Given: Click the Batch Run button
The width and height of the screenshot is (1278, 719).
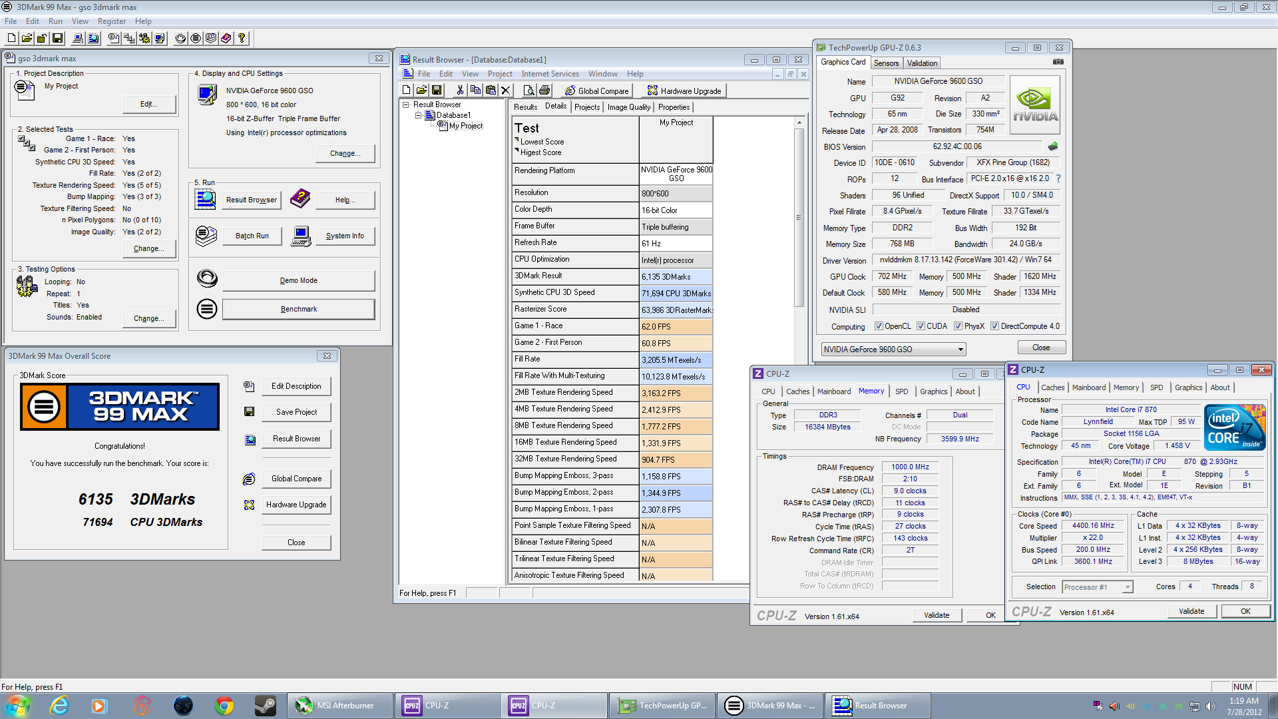Looking at the screenshot, I should 252,236.
